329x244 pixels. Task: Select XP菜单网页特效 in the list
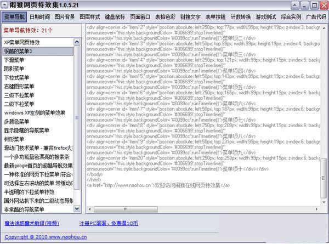pos(38,43)
